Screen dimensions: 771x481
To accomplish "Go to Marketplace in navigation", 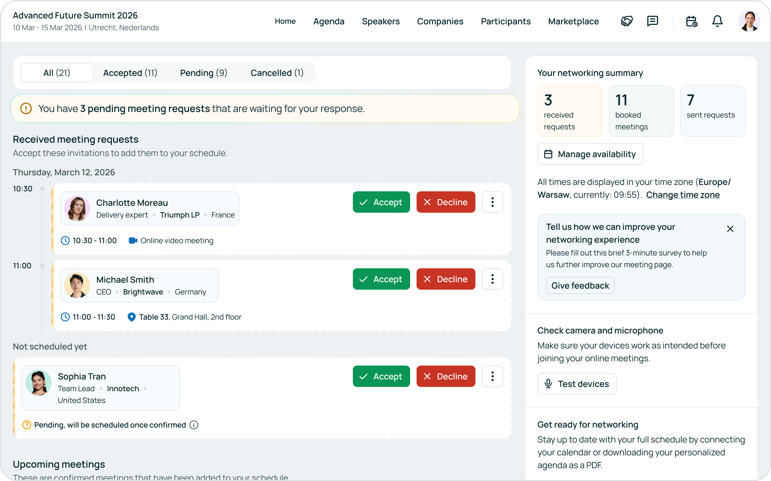I will click(573, 21).
